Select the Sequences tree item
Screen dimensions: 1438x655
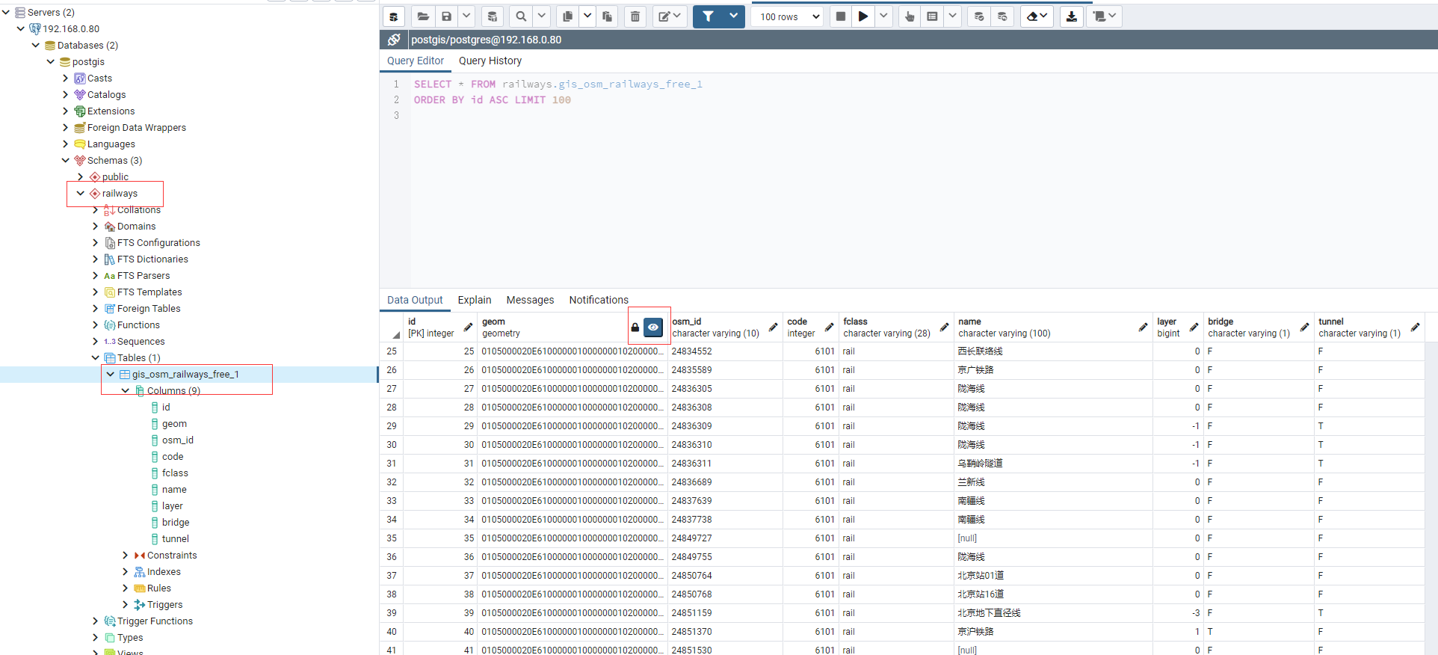[141, 341]
